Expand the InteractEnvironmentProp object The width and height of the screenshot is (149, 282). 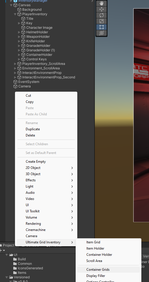[15, 73]
